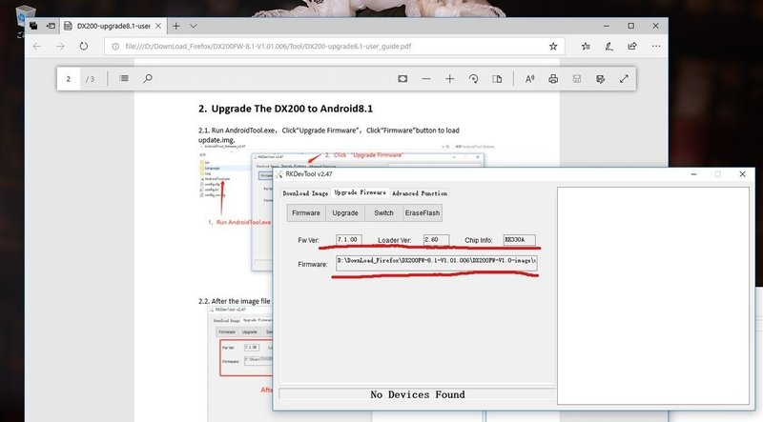This screenshot has width=763, height=422.
Task: Switch to Download Image tab in RKDevTool
Action: coord(305,193)
